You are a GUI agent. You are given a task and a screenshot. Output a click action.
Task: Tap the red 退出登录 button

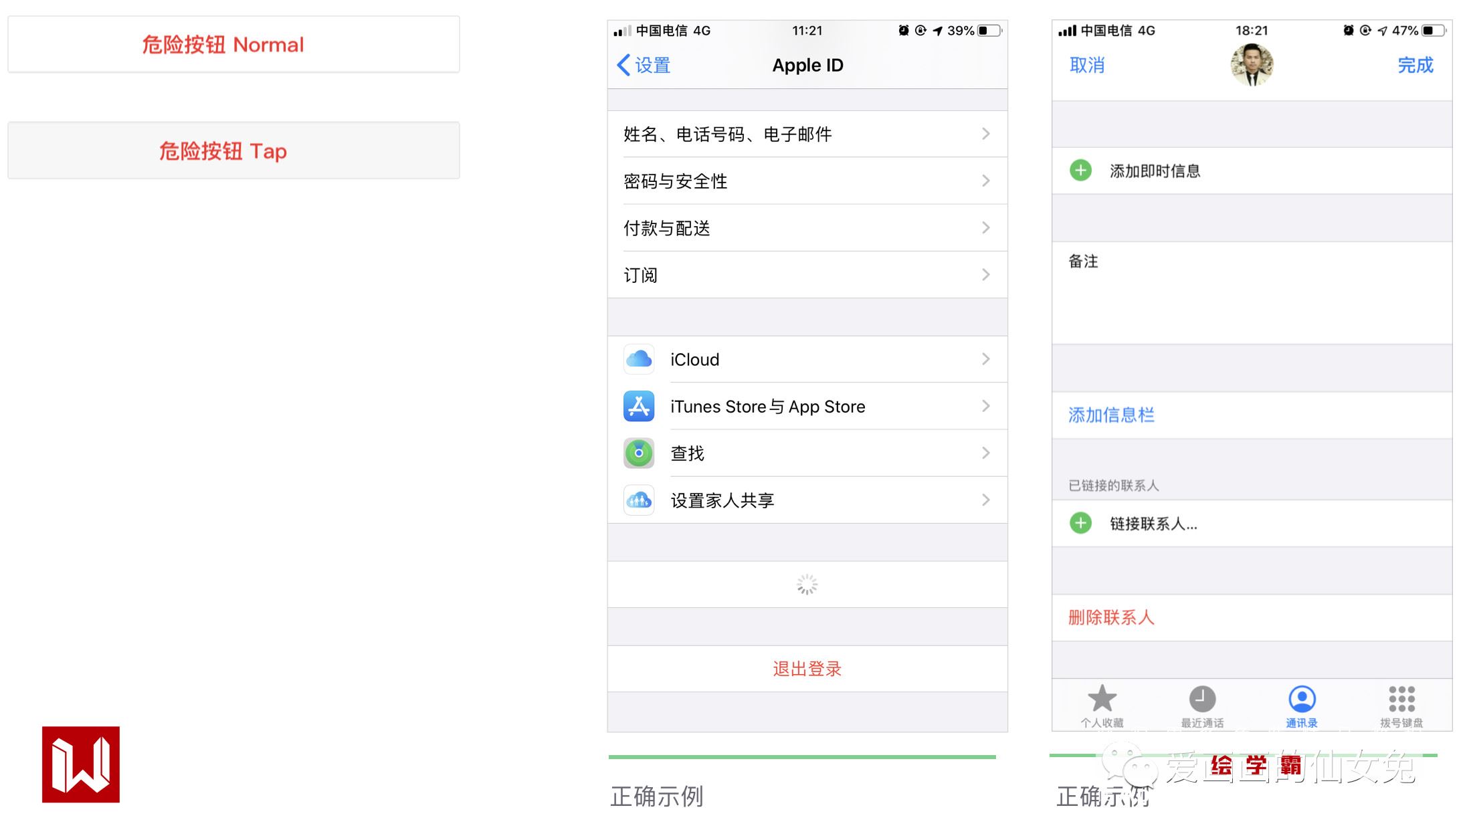coord(807,668)
